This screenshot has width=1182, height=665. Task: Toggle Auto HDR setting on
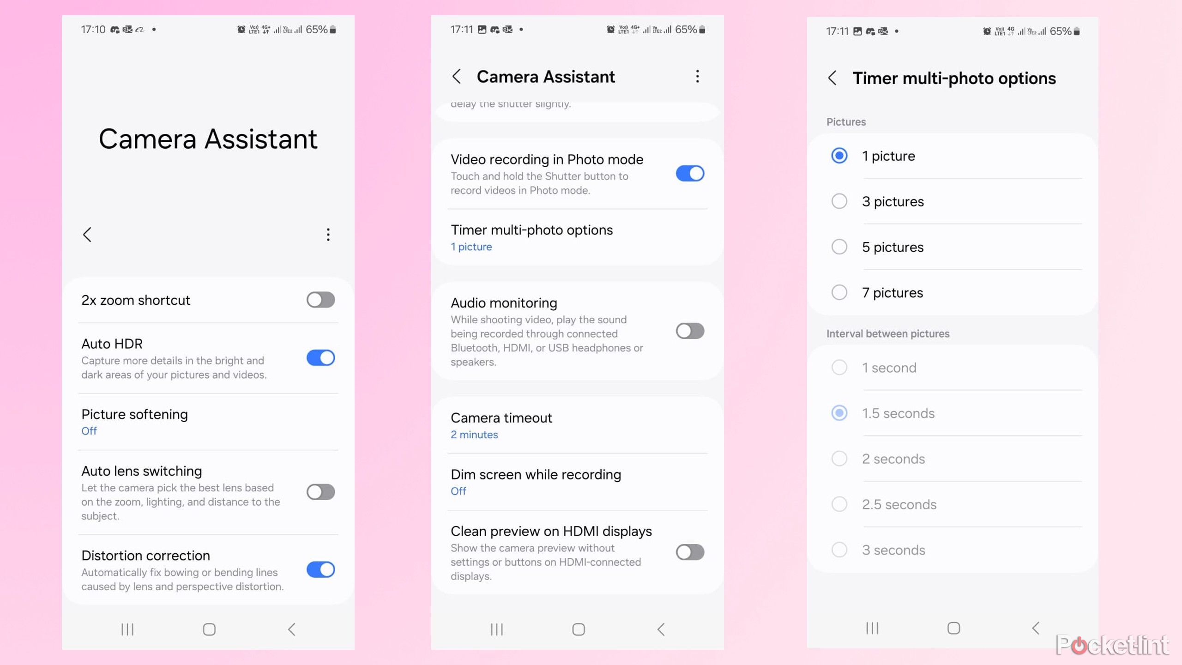(321, 357)
